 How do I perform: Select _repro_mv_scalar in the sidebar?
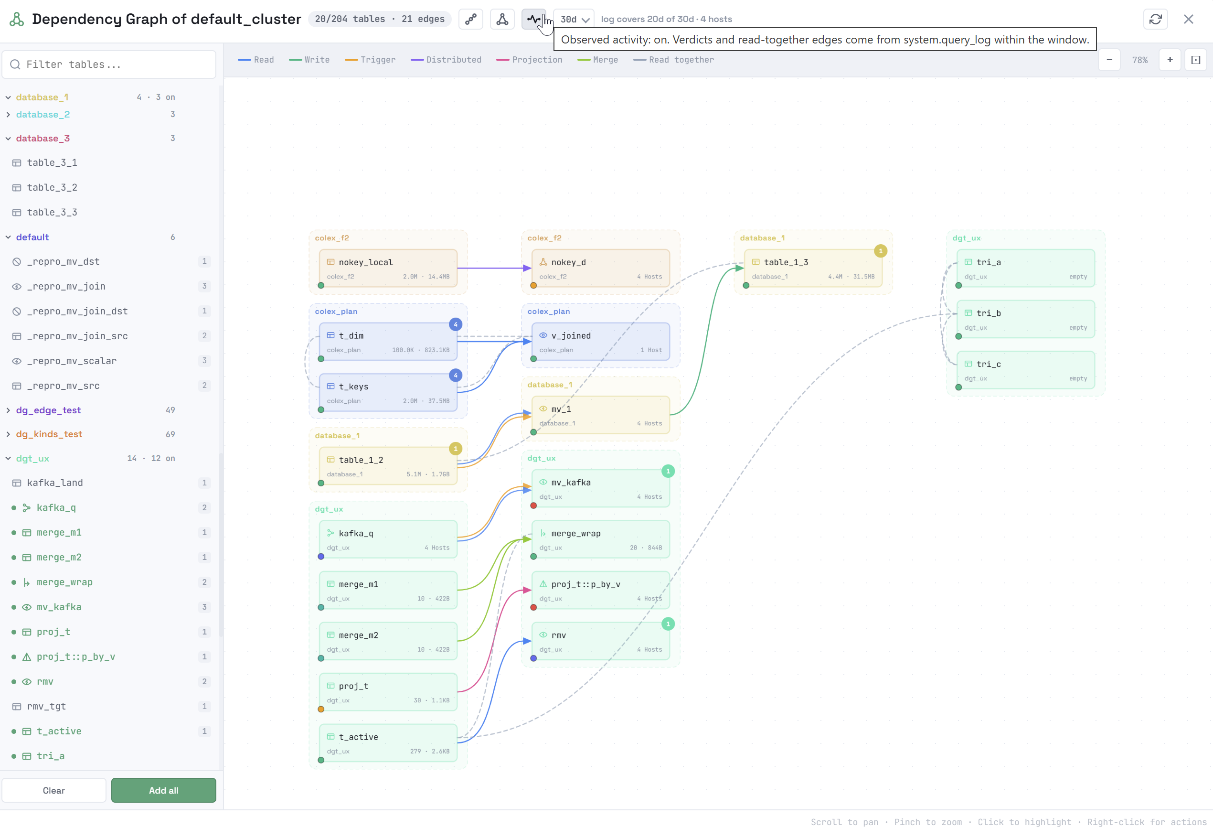(110, 361)
